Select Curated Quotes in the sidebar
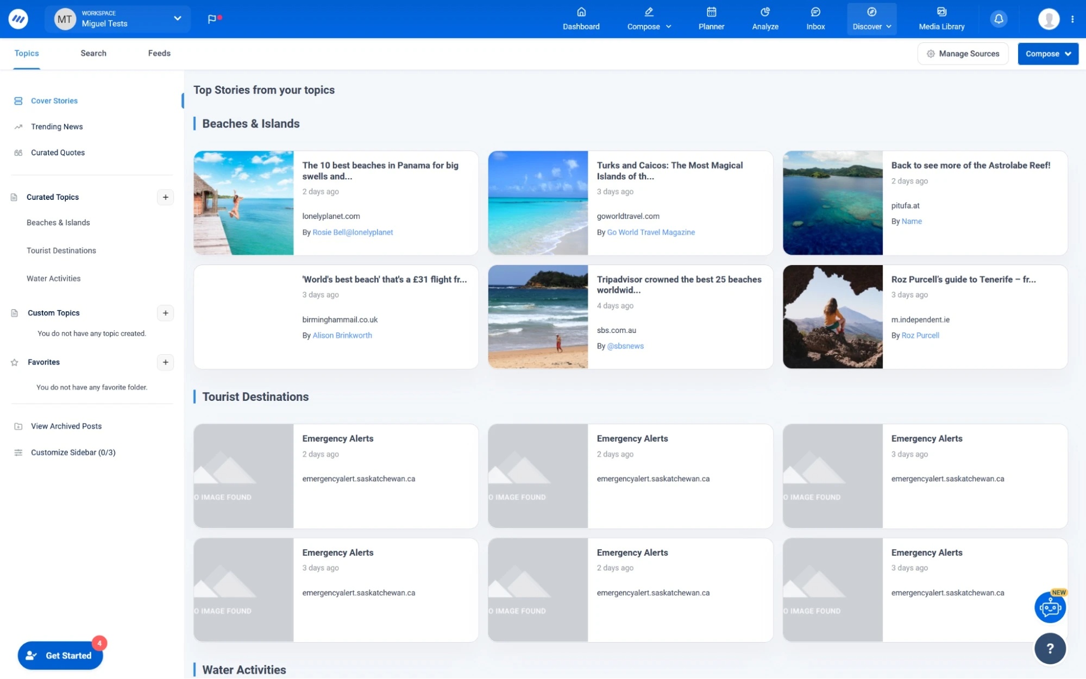1086x679 pixels. (x=58, y=153)
